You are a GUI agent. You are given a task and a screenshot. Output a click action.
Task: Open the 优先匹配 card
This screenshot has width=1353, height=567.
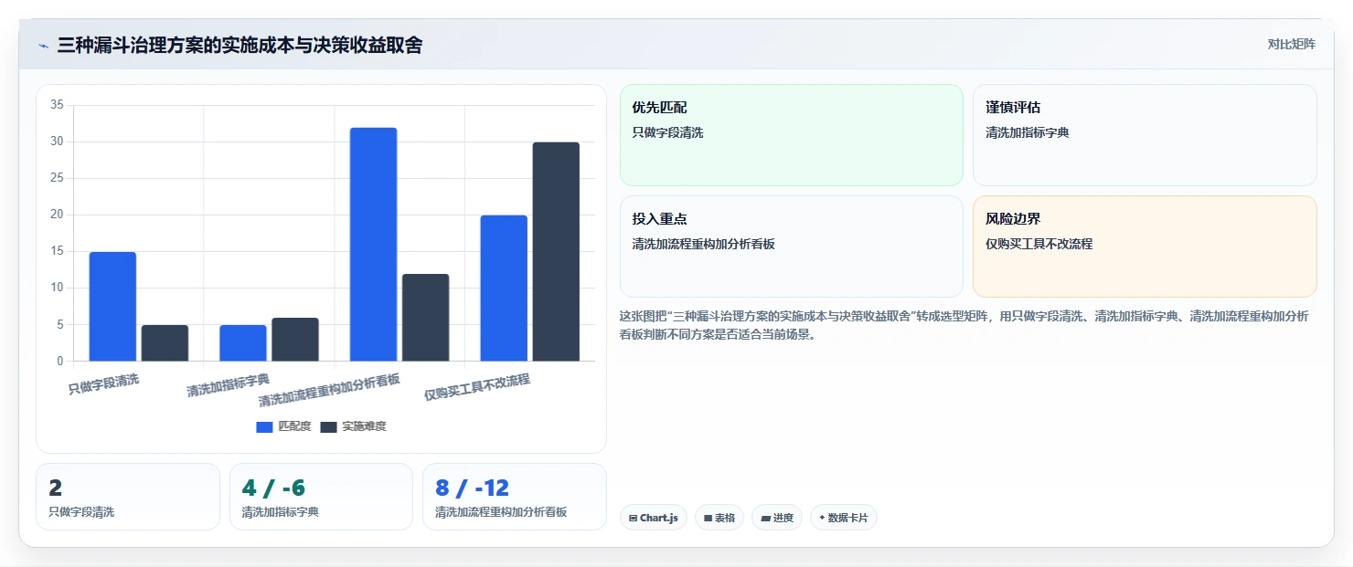tap(792, 135)
